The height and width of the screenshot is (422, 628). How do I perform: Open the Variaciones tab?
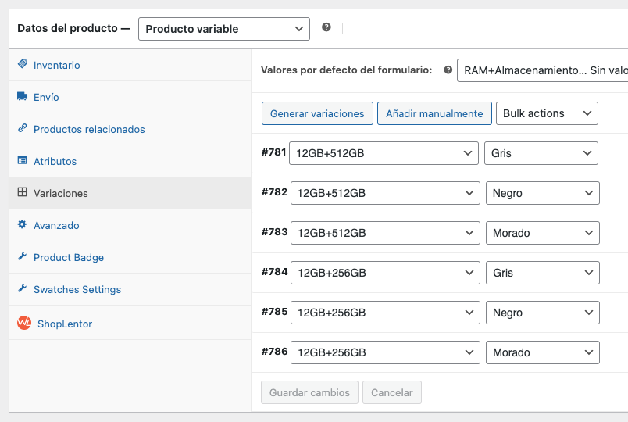[61, 193]
